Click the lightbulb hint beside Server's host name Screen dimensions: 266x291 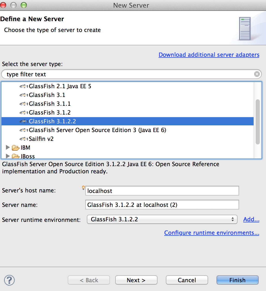coord(83,188)
